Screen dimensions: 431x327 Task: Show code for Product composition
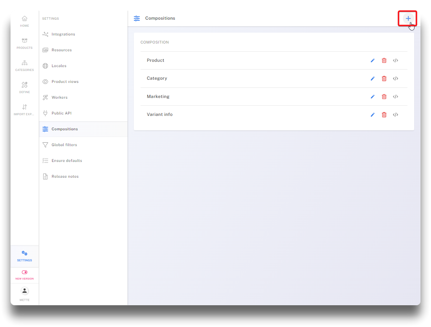click(x=396, y=60)
